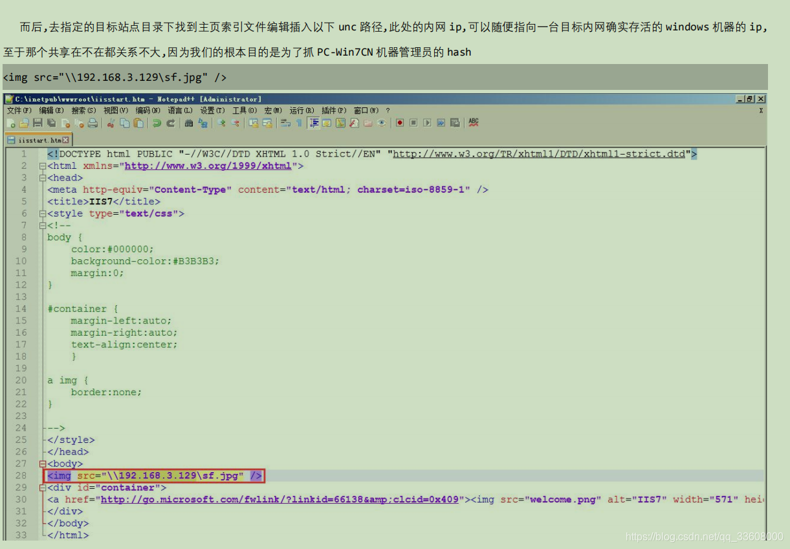
Task: Click the www.w3.org/1999/xhtml link
Action: click(x=208, y=166)
